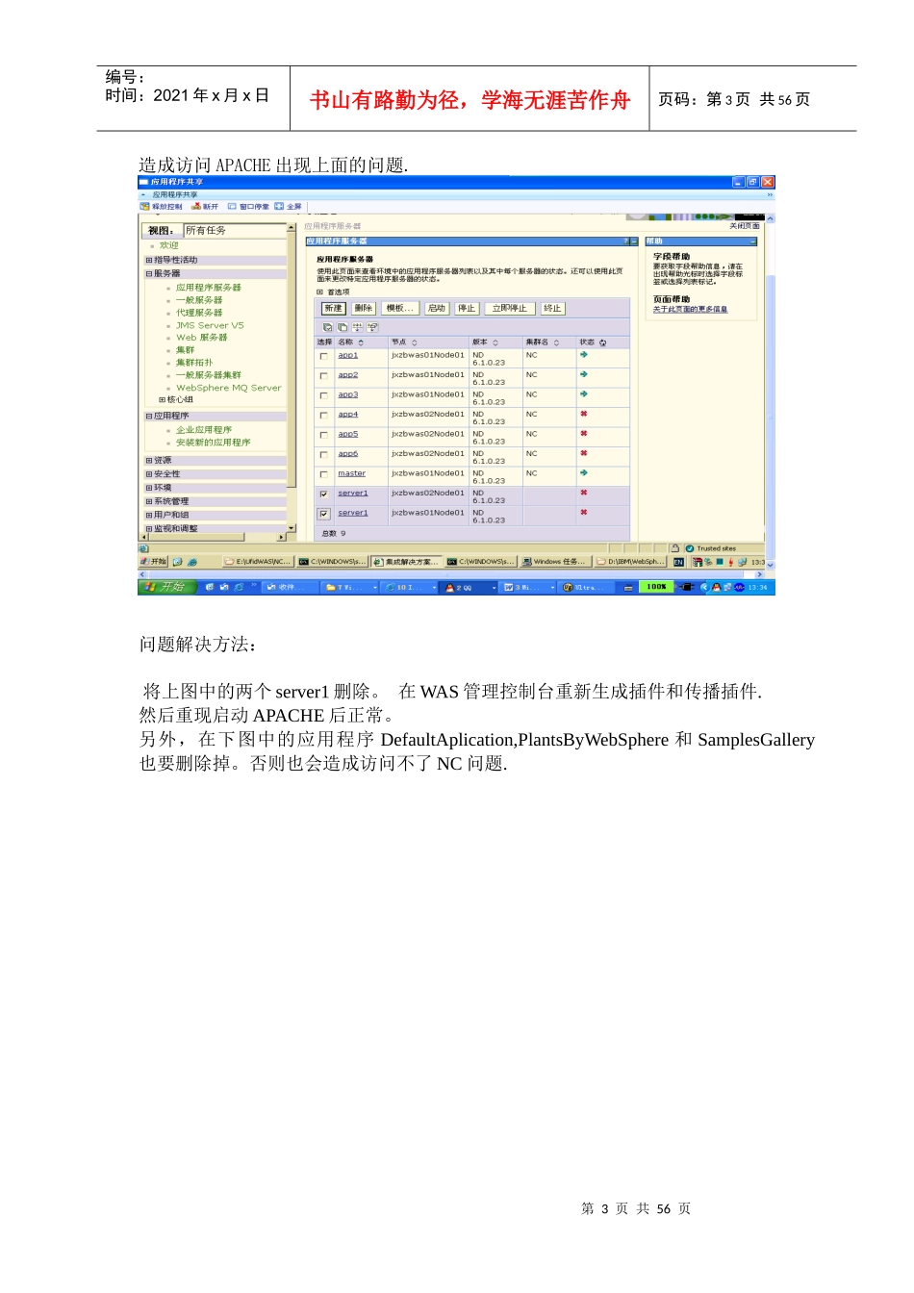
Task: Expand the 安全性 tree section
Action: pyautogui.click(x=149, y=474)
